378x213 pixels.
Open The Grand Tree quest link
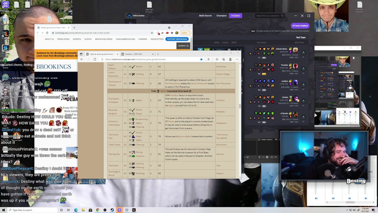[x=113, y=136]
